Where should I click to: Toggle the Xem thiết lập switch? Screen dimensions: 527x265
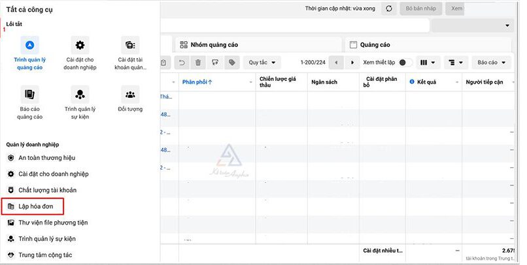pos(405,63)
